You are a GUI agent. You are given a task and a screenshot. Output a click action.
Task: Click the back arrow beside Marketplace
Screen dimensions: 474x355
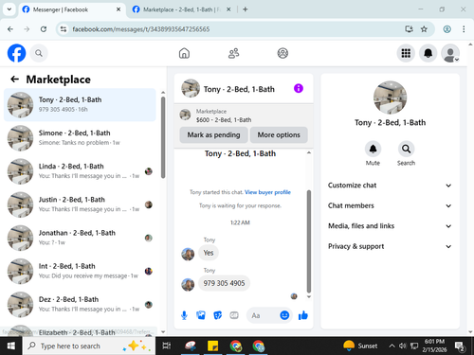pyautogui.click(x=15, y=80)
